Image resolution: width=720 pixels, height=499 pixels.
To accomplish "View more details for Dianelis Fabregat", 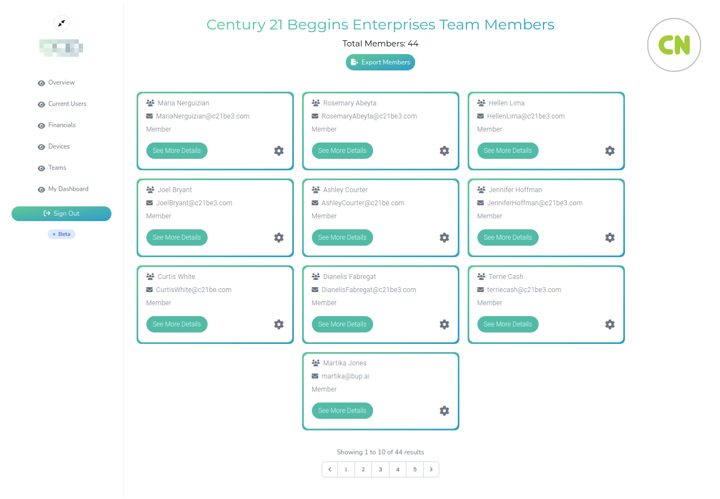I will (343, 324).
